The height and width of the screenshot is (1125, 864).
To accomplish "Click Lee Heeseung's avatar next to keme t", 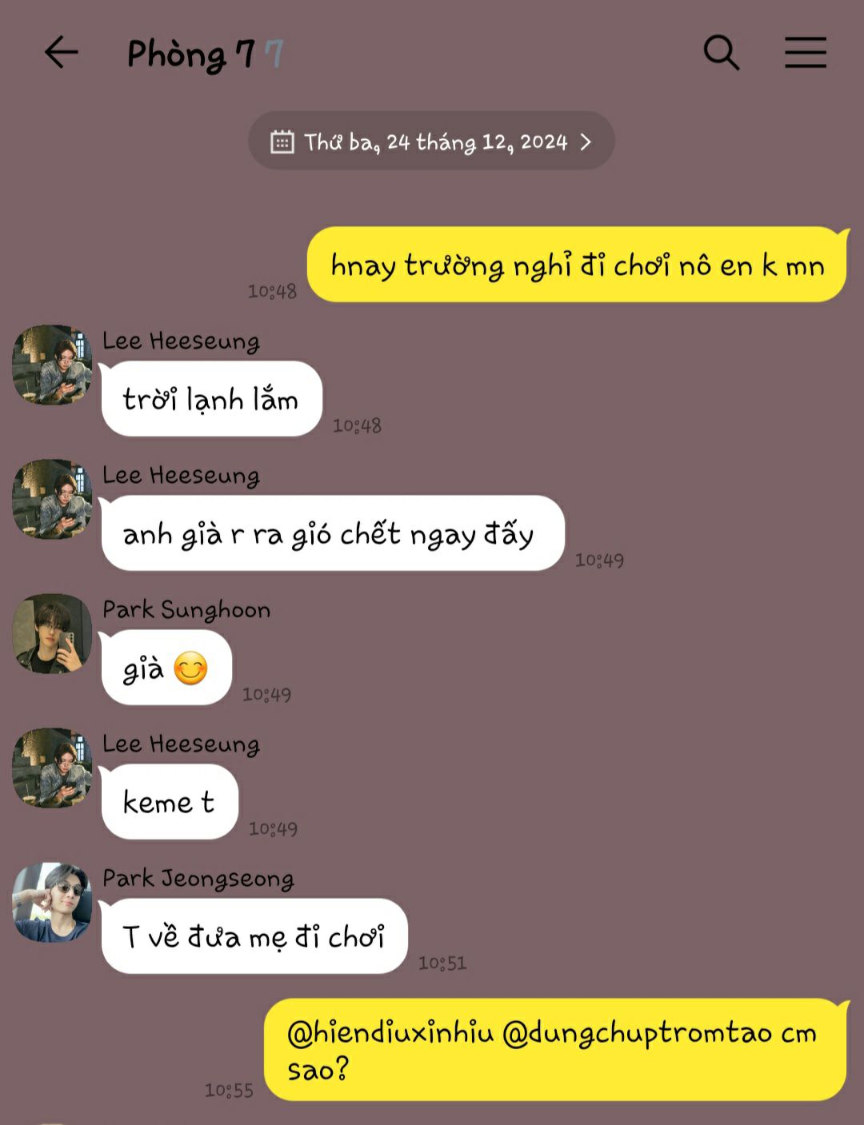I will tap(52, 768).
